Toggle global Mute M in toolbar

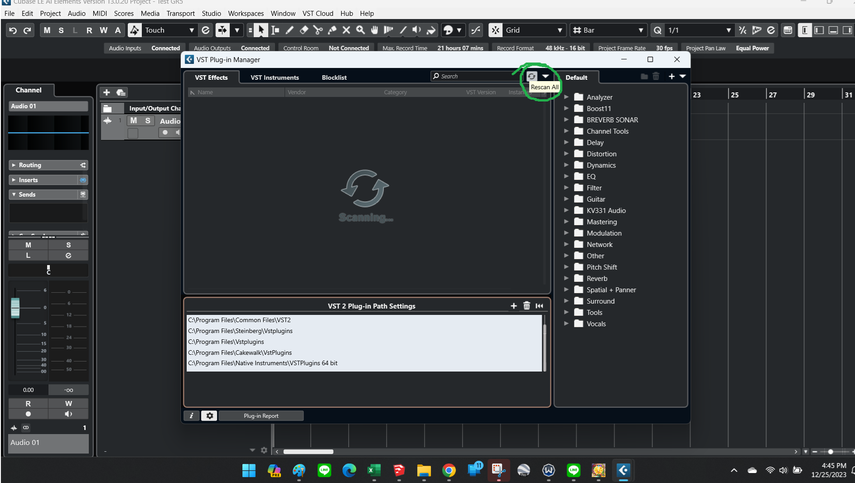[47, 30]
